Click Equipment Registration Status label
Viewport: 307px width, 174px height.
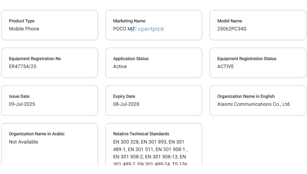[x=247, y=59]
